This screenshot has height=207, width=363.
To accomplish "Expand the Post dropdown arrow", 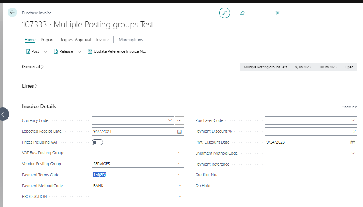I will (46, 52).
